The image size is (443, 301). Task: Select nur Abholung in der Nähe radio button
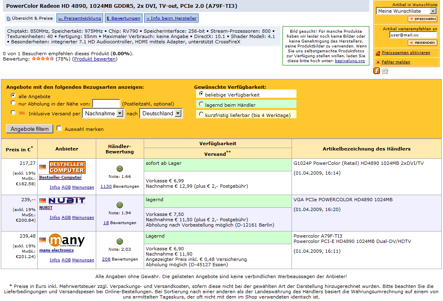pyautogui.click(x=13, y=103)
